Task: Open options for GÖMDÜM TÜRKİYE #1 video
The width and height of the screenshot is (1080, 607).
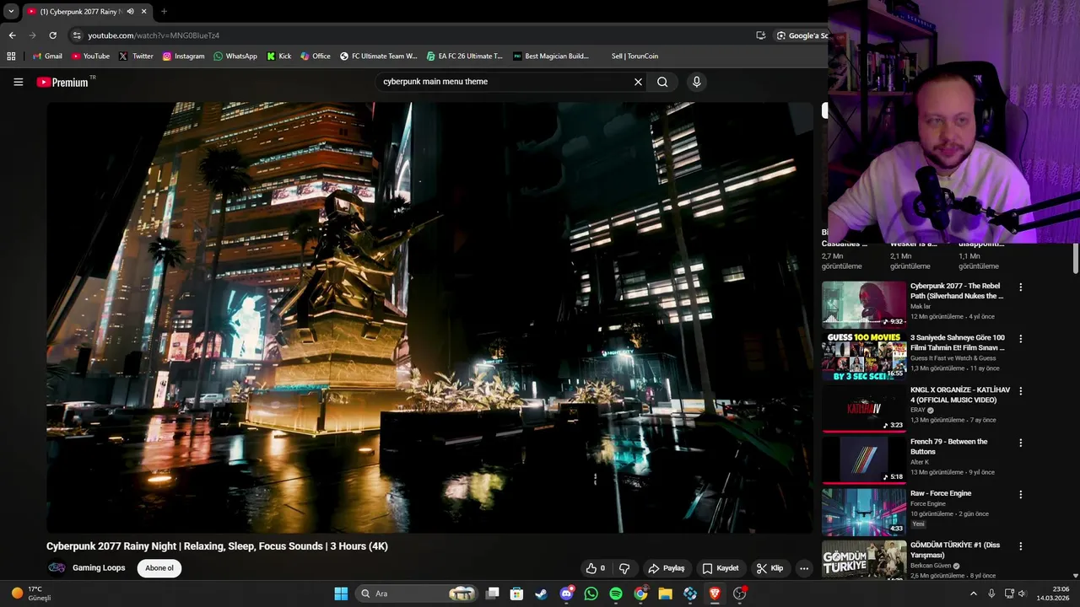Action: (1020, 546)
